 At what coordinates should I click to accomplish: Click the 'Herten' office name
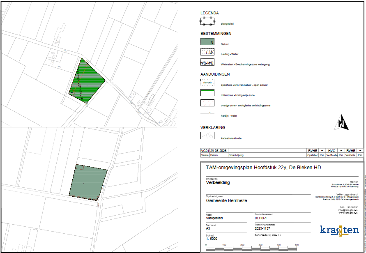[x=354, y=182]
